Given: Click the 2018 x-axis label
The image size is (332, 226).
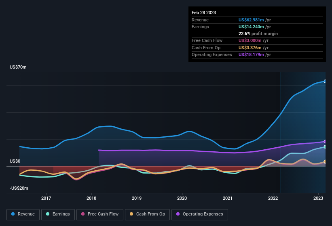Looking at the screenshot, I should pos(91,198).
